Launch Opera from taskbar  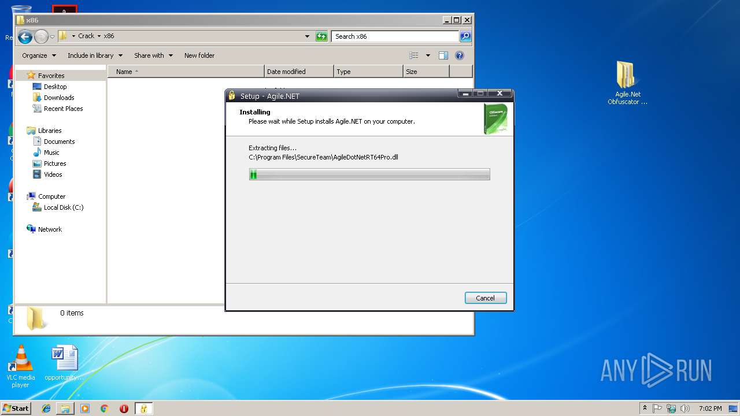124,408
